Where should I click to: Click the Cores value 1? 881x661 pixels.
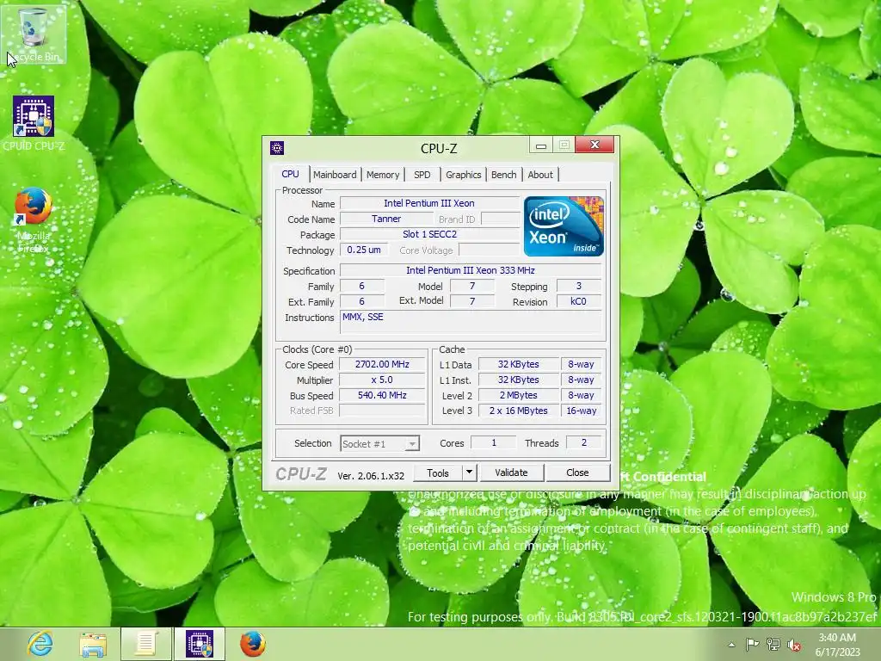[493, 443]
